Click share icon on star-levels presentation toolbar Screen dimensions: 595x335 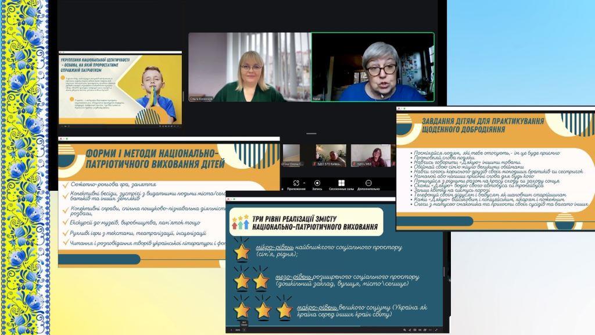411,330
